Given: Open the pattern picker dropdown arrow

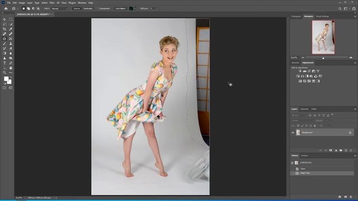Looking at the screenshot, I should [x=135, y=8].
